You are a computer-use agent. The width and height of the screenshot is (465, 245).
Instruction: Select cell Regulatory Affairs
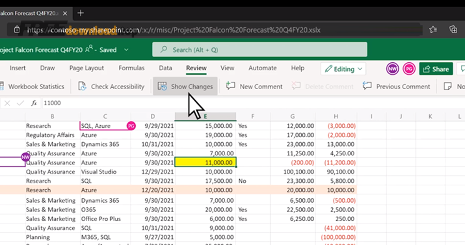53,135
